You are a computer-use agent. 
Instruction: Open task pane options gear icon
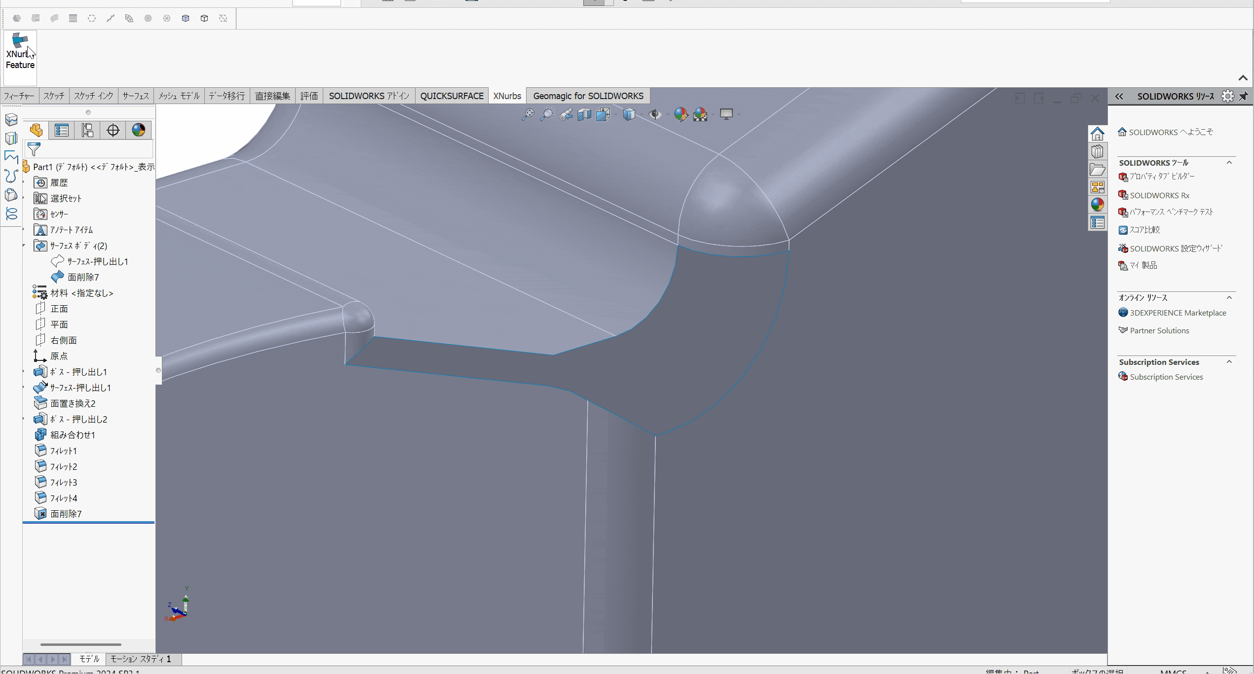[x=1227, y=96]
